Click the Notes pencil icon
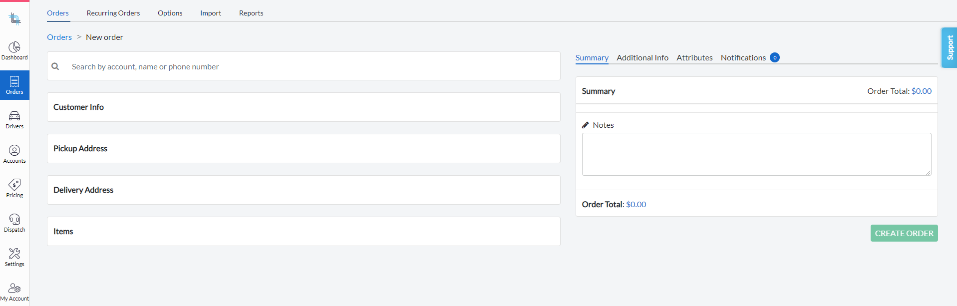The height and width of the screenshot is (306, 957). [586, 125]
